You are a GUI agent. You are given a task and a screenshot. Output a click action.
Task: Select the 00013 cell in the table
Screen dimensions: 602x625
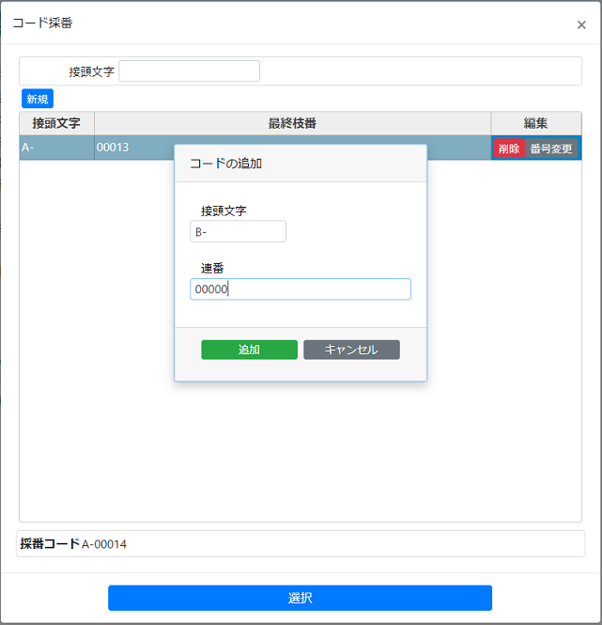(131, 148)
